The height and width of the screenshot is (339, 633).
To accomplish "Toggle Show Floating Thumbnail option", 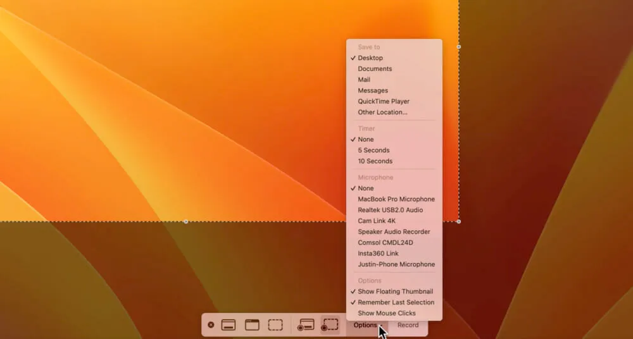I will click(x=395, y=292).
